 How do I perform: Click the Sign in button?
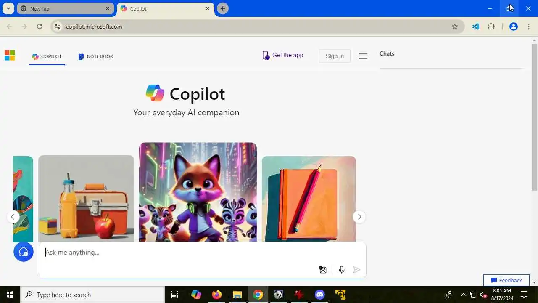point(335,56)
